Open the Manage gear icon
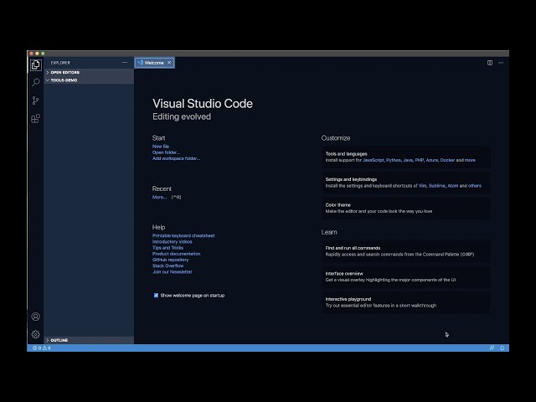536x402 pixels. (x=35, y=334)
